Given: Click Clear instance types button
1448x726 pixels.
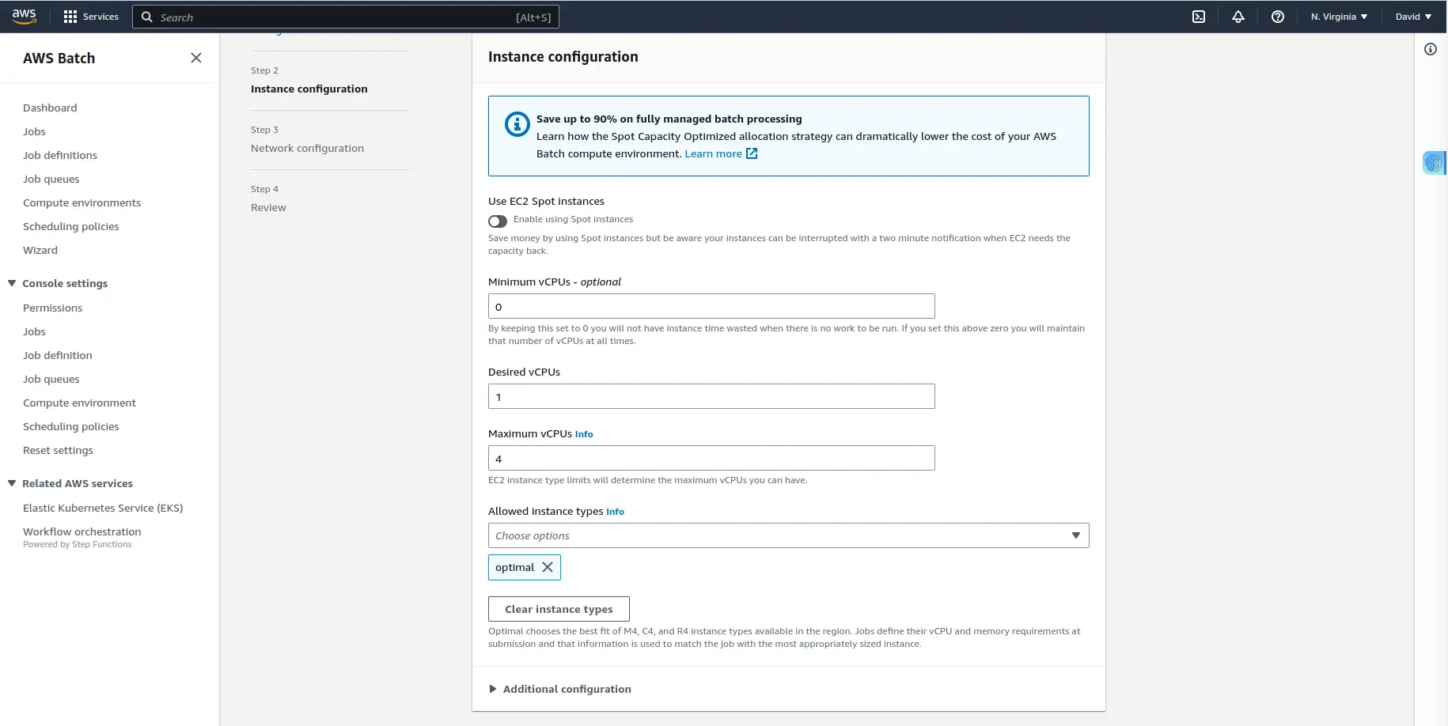Looking at the screenshot, I should 559,609.
